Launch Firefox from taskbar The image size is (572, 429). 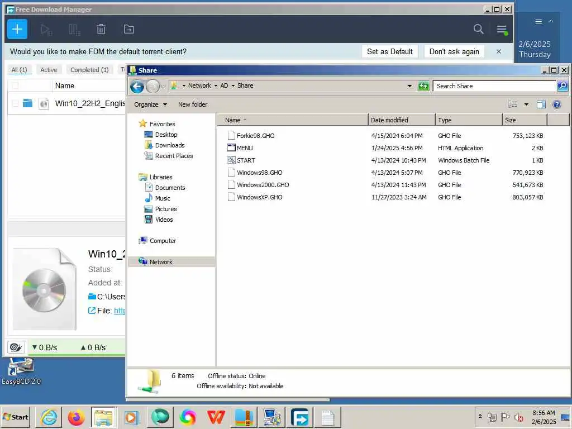click(x=76, y=417)
